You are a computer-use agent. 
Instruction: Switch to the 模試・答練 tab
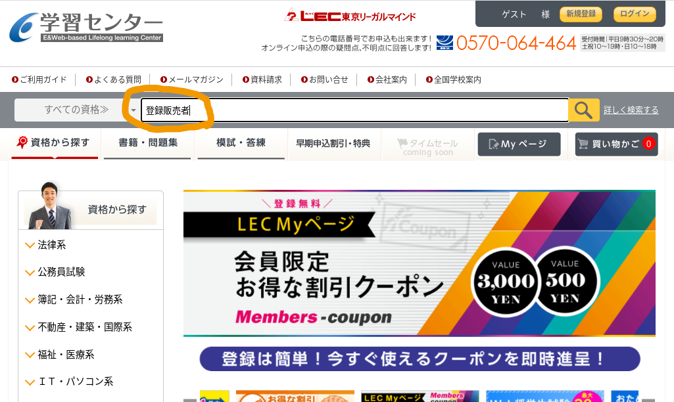241,143
